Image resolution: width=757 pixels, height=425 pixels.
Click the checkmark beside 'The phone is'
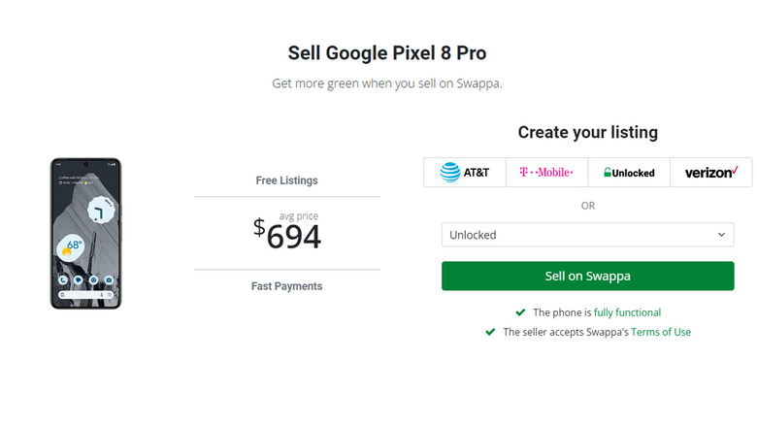click(521, 312)
